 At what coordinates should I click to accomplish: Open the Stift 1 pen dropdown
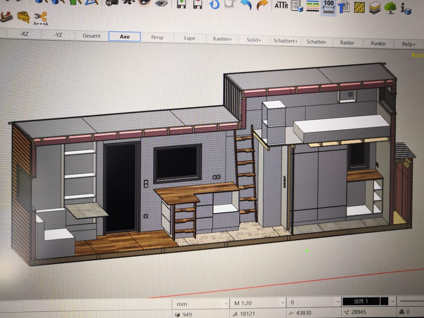393,301
